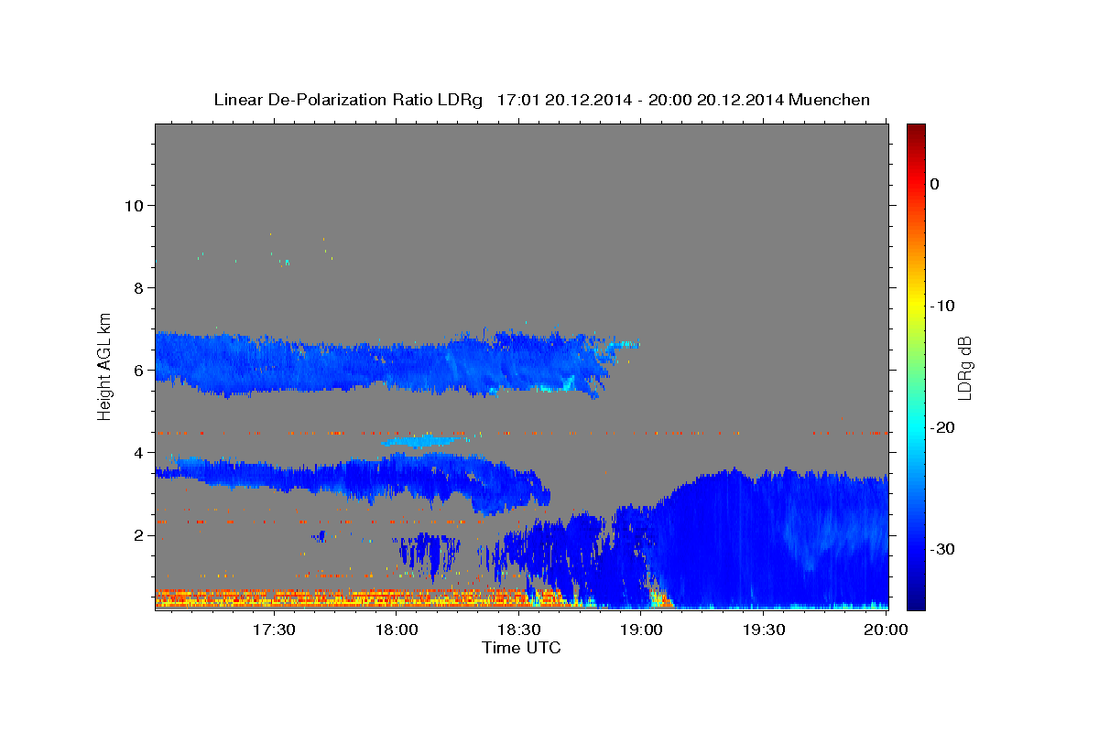Click the 18:30 time tick label
Image resolution: width=1099 pixels, height=732 pixels.
[518, 630]
